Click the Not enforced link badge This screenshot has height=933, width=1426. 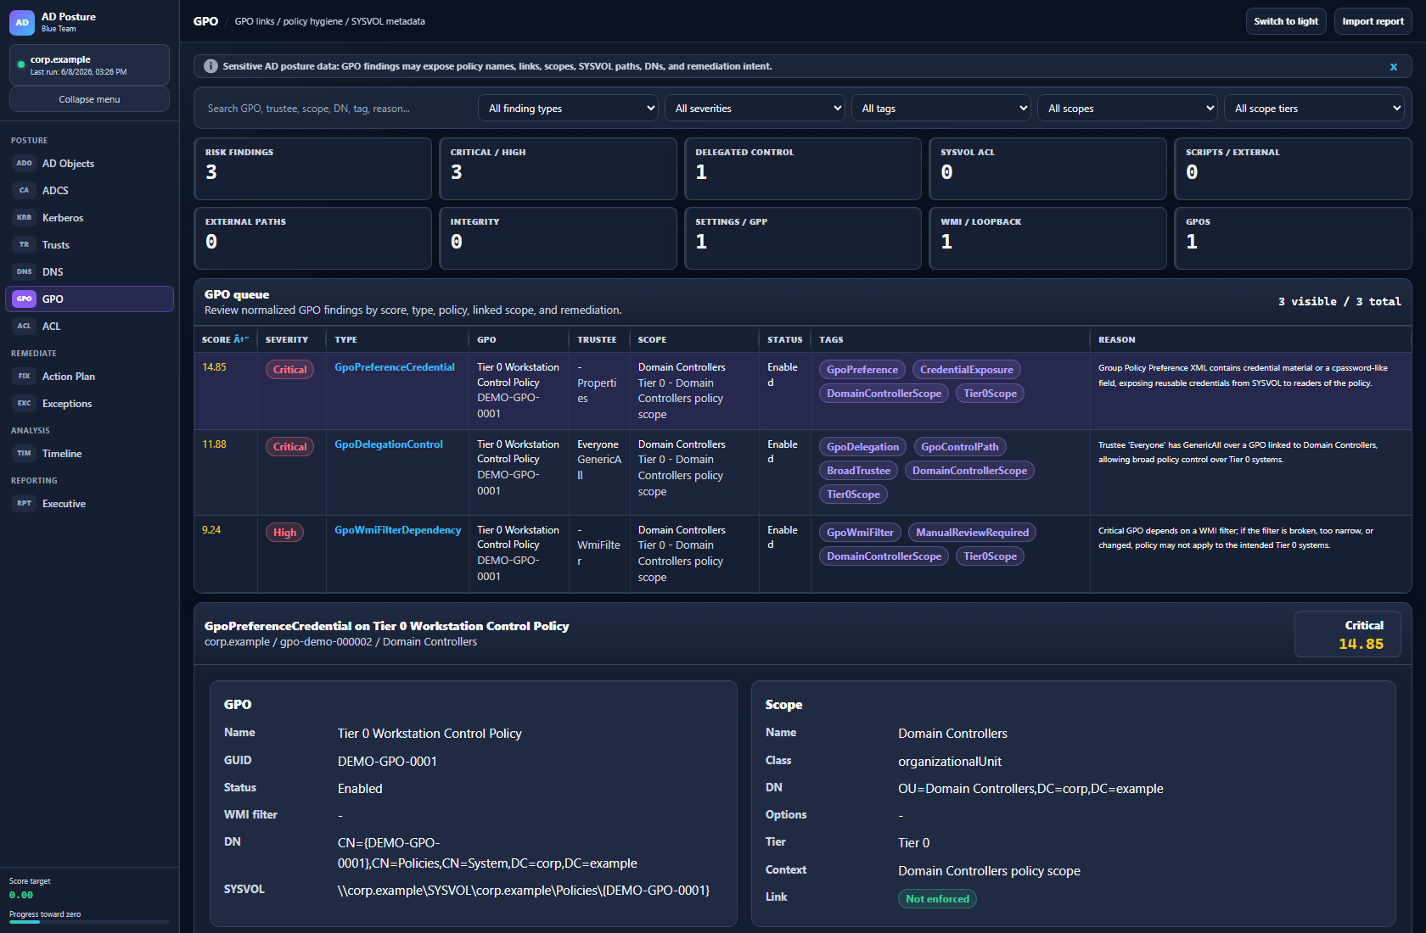(937, 898)
